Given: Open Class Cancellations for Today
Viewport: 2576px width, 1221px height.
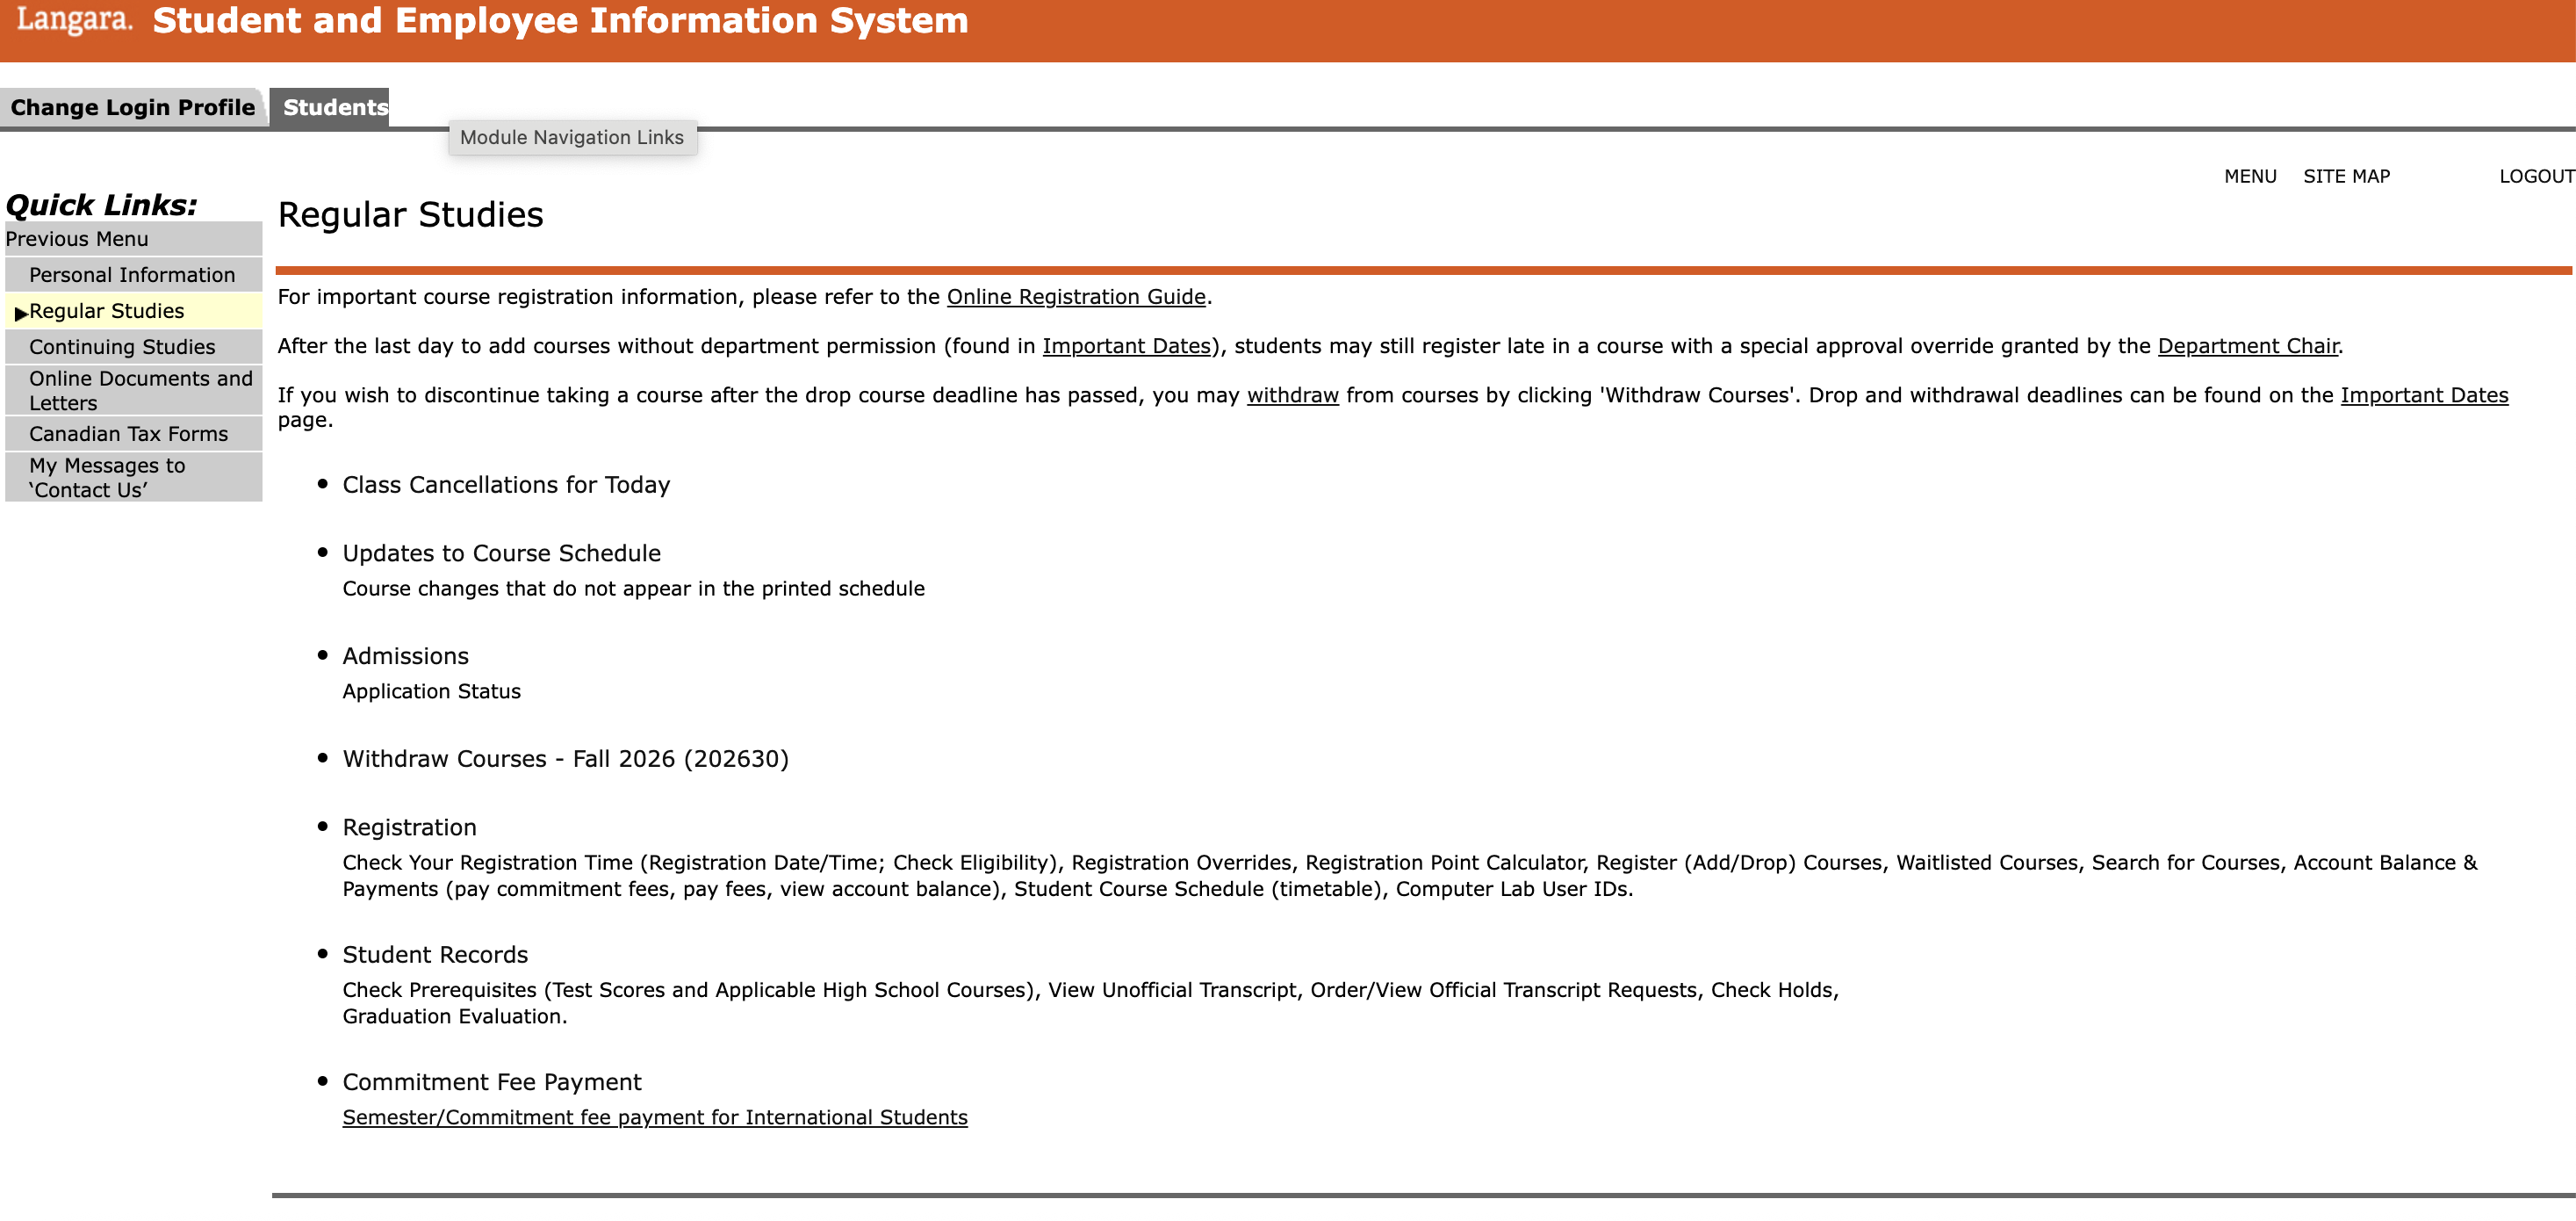Looking at the screenshot, I should coord(506,486).
